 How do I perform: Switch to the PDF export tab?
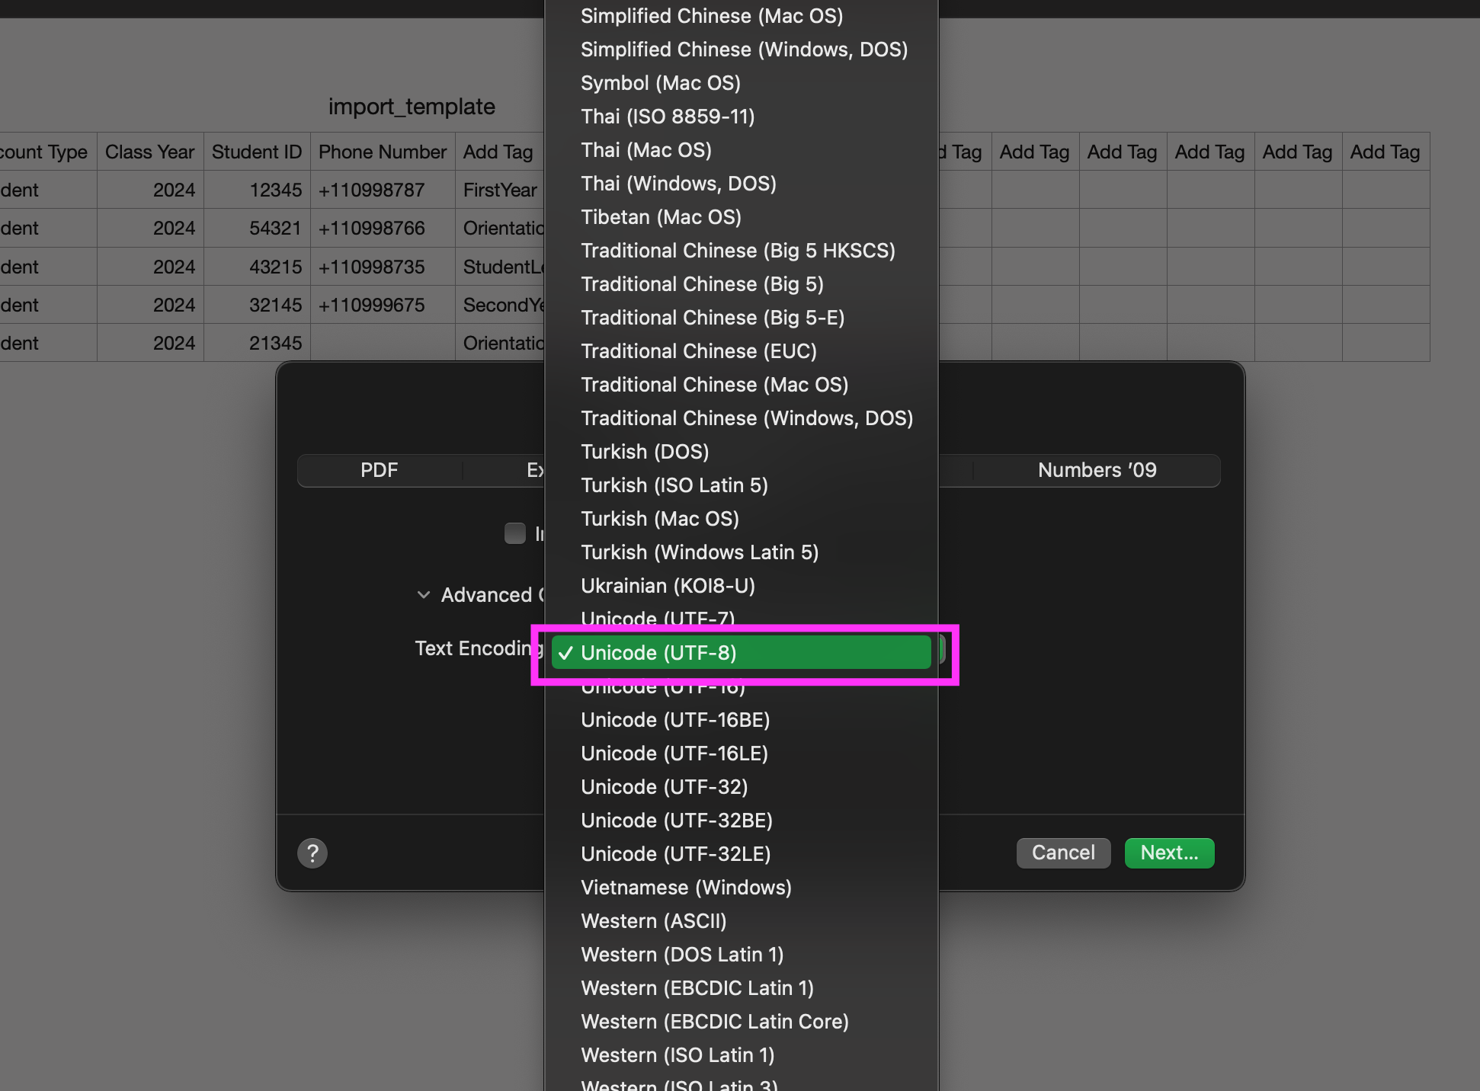(x=379, y=470)
